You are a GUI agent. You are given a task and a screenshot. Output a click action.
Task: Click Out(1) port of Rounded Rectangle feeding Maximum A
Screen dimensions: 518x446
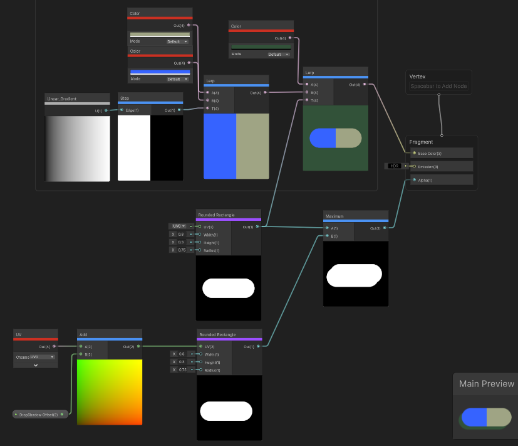257,226
